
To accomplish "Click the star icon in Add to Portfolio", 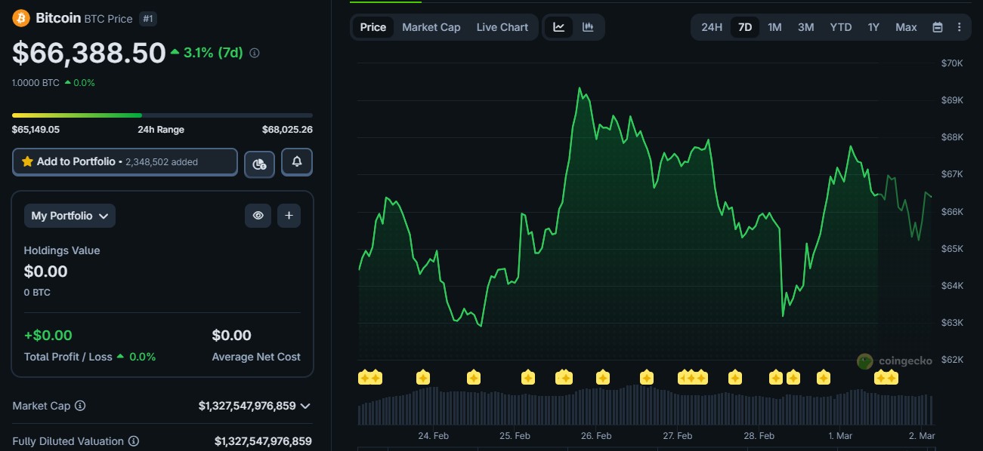I will pyautogui.click(x=27, y=161).
